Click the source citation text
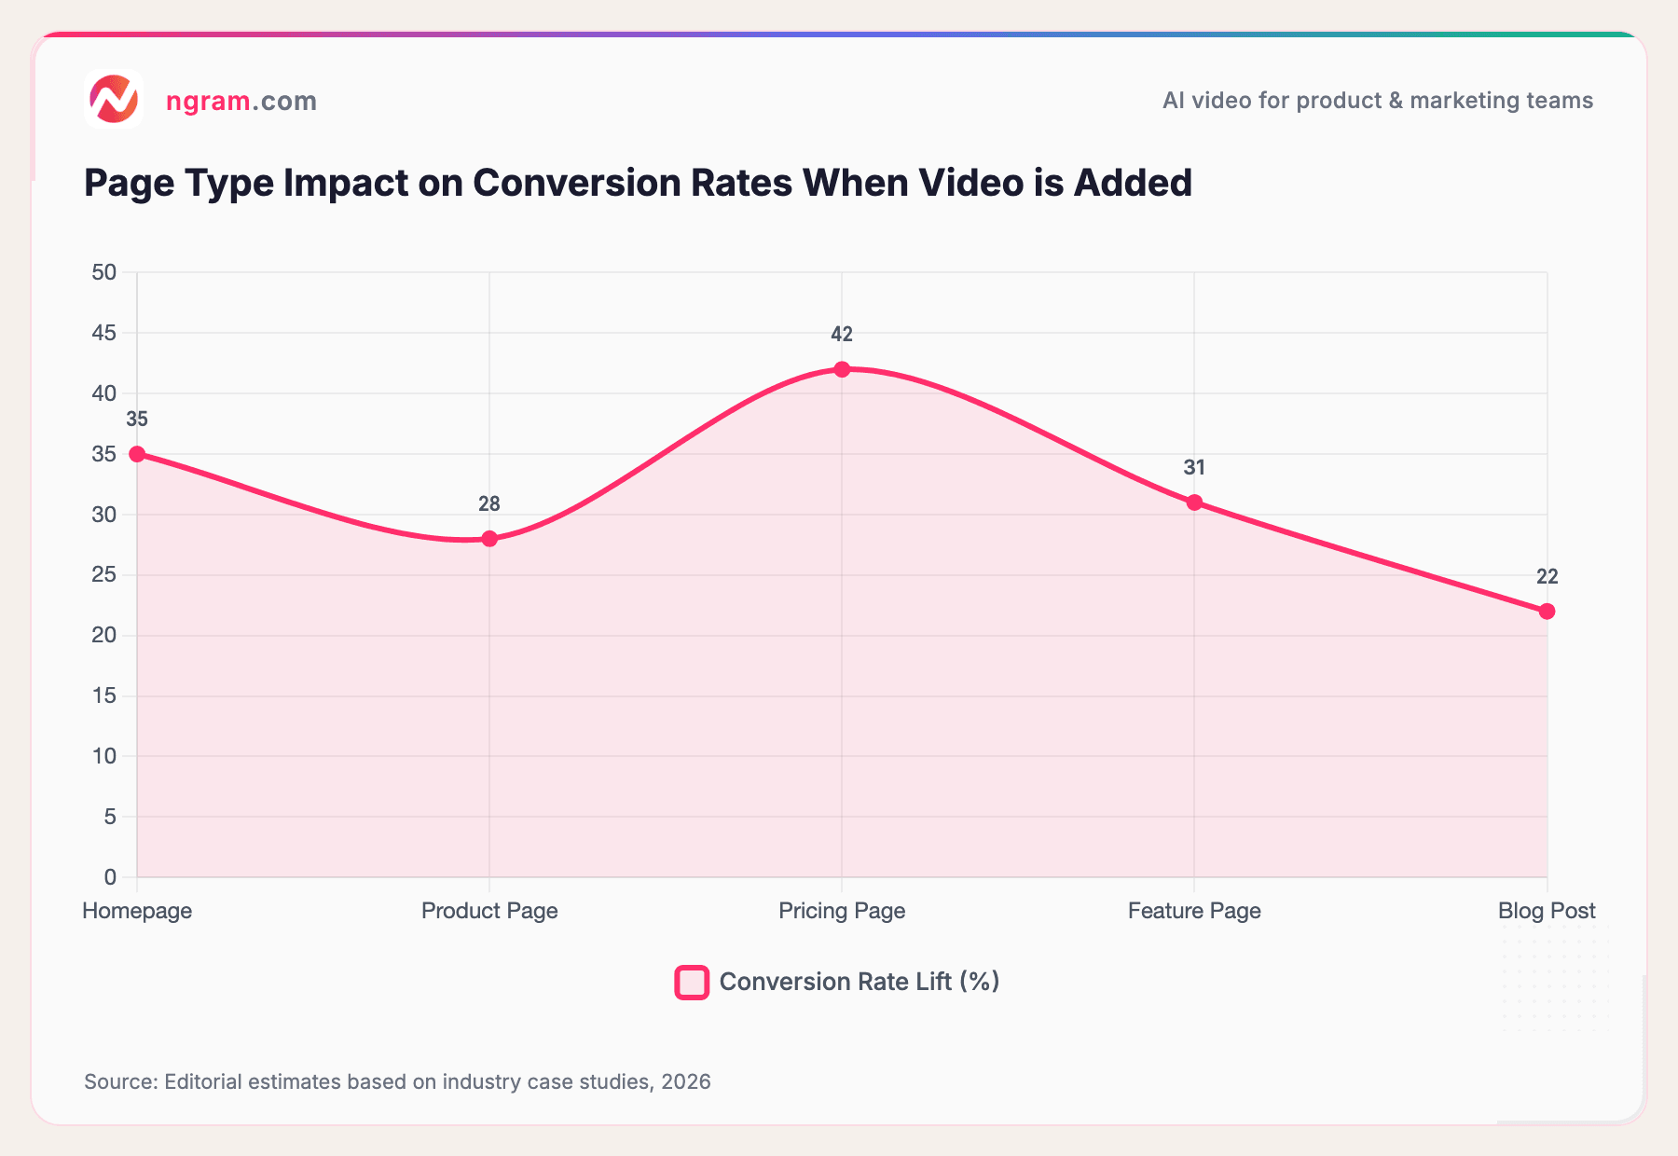 click(396, 1082)
